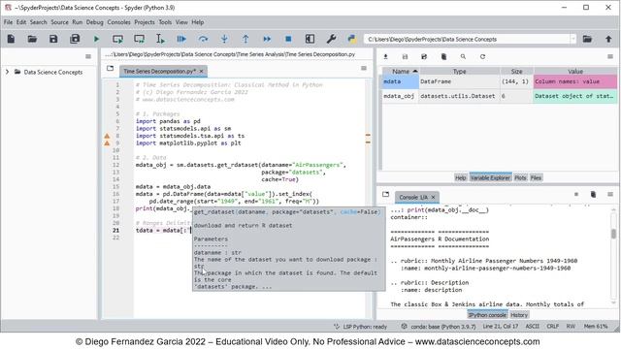Open the Projects menu
This screenshot has width=621, height=349.
click(x=145, y=22)
